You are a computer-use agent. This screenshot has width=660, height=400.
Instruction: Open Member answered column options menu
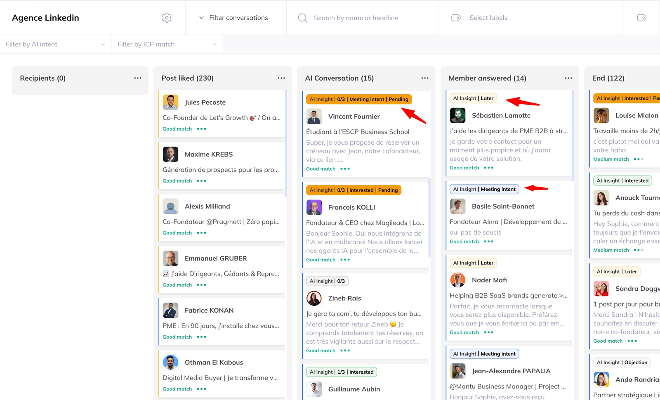click(568, 78)
